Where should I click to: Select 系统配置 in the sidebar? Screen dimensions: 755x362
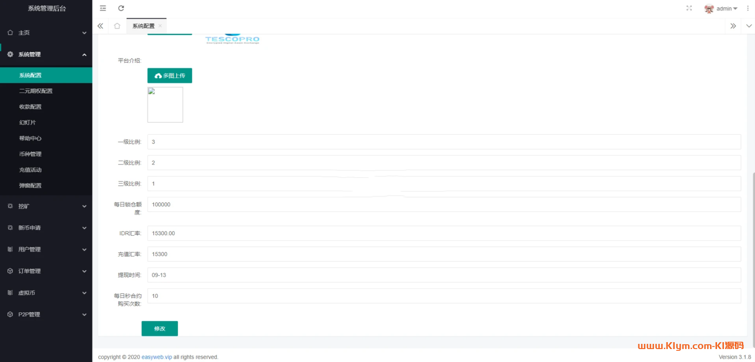[x=46, y=75]
